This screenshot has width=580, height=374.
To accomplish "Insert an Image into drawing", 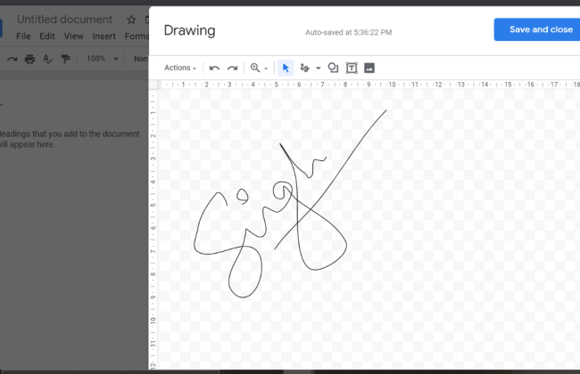I will [369, 68].
